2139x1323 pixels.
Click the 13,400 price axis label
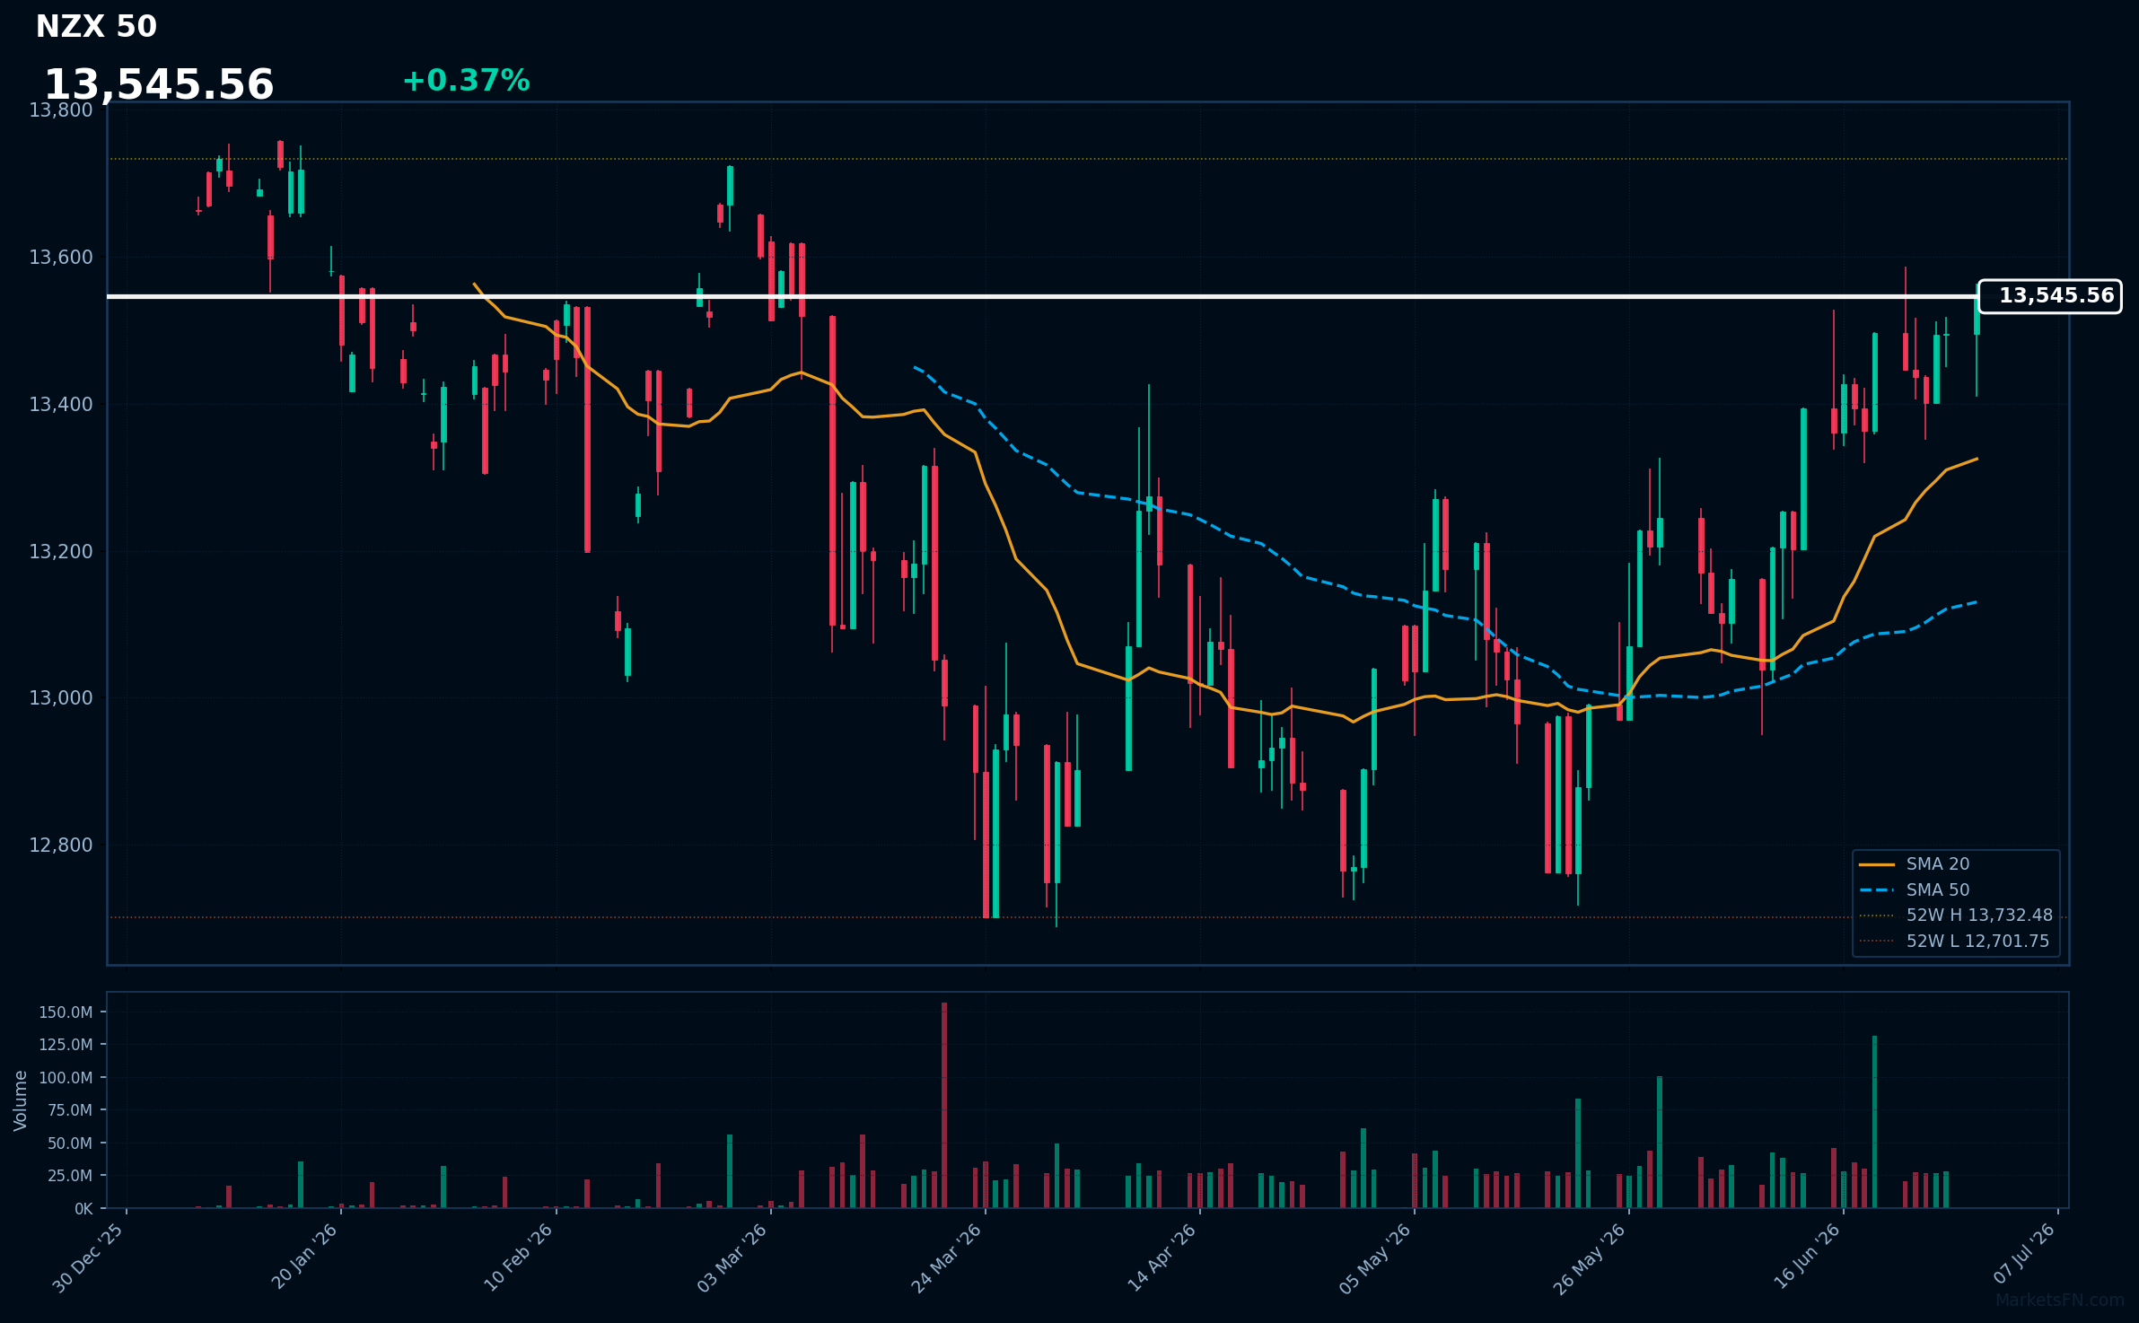click(x=61, y=405)
